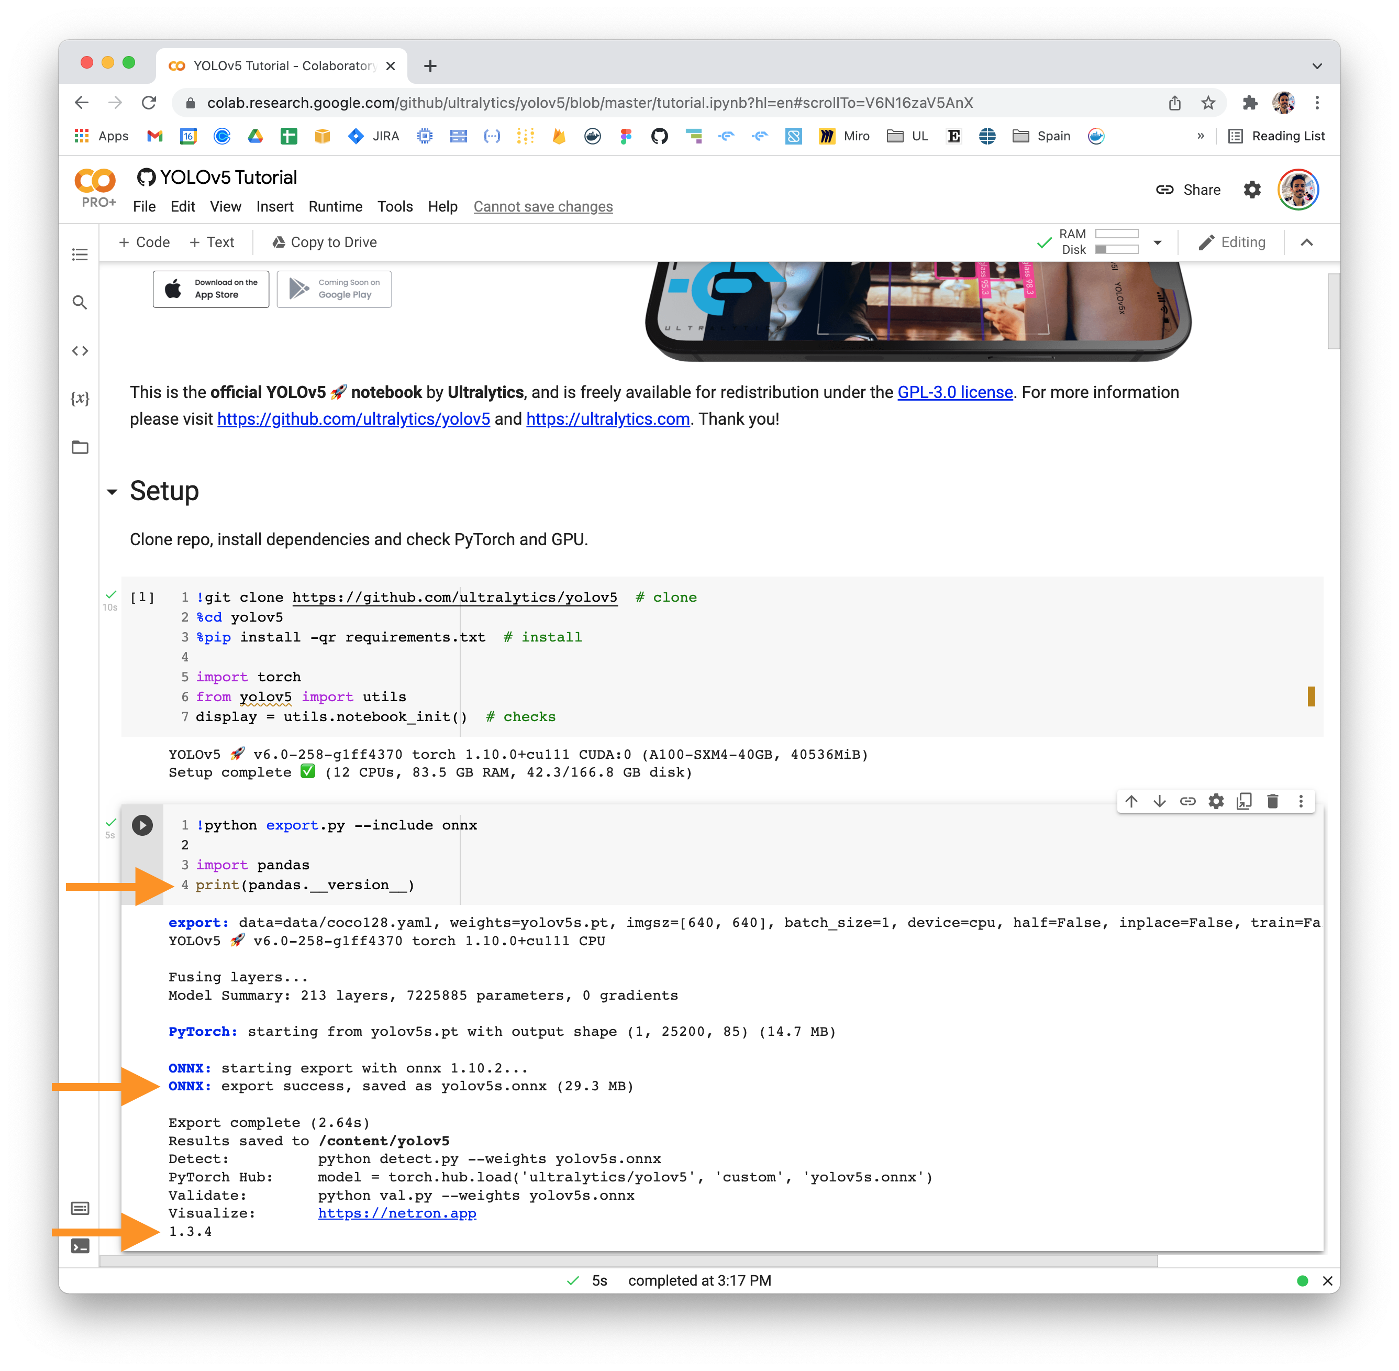Delete the export cell with trash icon
The width and height of the screenshot is (1399, 1371).
pyautogui.click(x=1273, y=801)
